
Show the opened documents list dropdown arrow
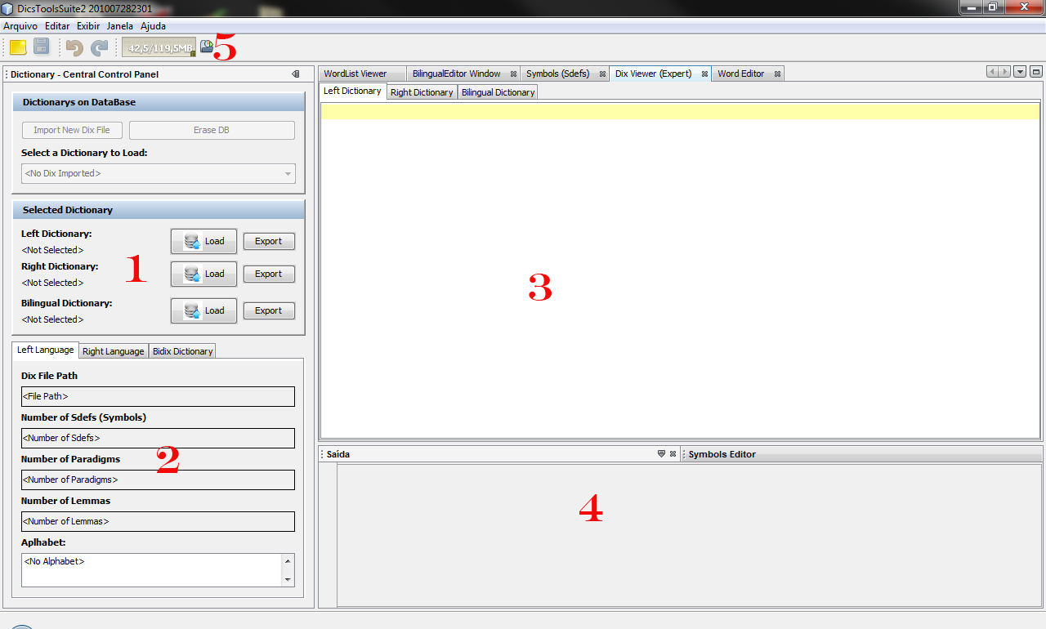click(x=1020, y=72)
